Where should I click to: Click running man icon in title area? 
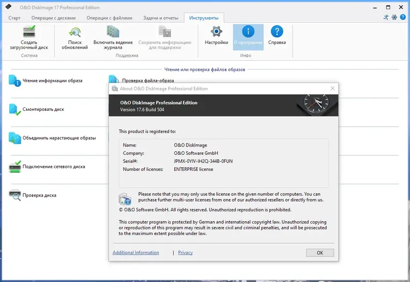[x=386, y=17]
